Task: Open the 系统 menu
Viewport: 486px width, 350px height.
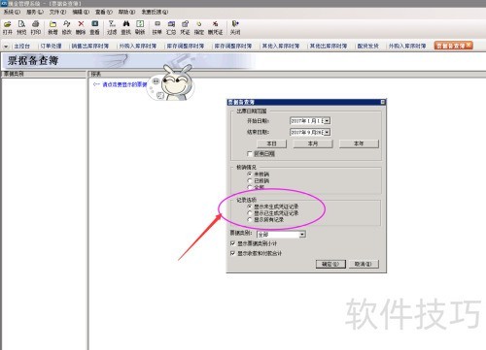Action: coord(12,12)
